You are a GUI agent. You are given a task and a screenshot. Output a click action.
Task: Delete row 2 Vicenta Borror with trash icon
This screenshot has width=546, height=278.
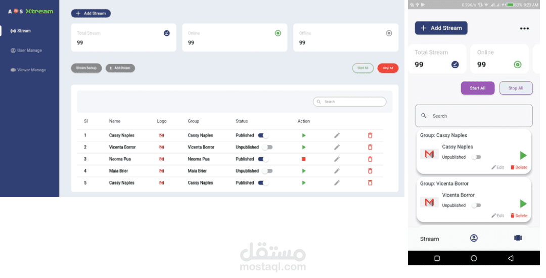point(370,147)
